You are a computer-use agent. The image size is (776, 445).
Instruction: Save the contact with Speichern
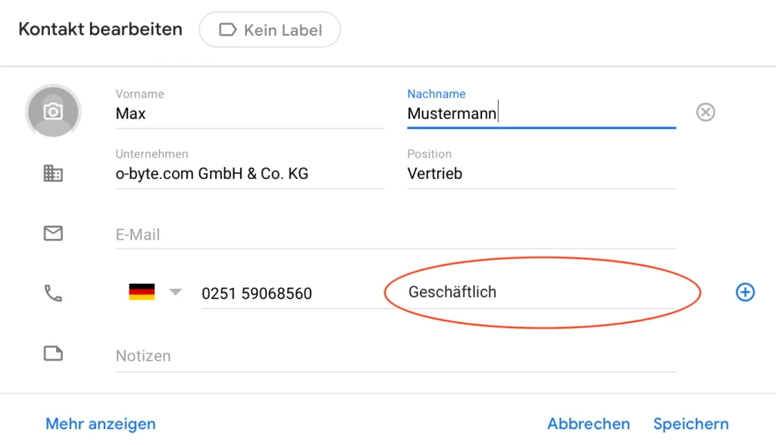(x=690, y=424)
